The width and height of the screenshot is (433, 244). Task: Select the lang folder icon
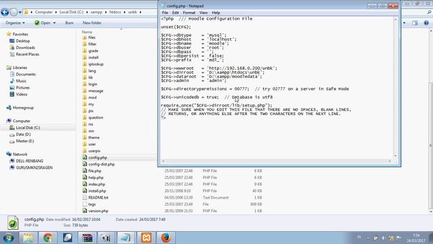[x=85, y=70]
